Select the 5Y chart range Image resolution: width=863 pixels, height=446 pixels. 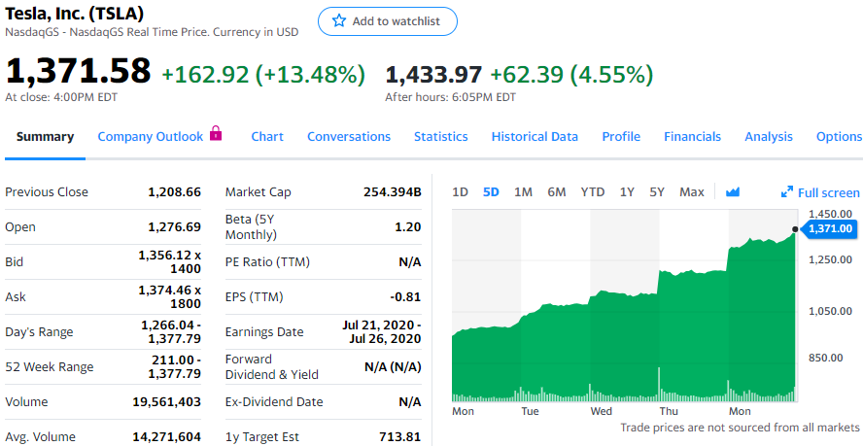point(657,192)
